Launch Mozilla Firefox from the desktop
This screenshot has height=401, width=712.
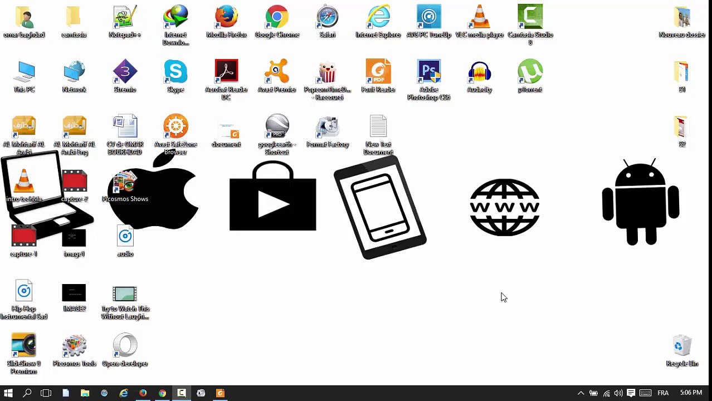(226, 18)
